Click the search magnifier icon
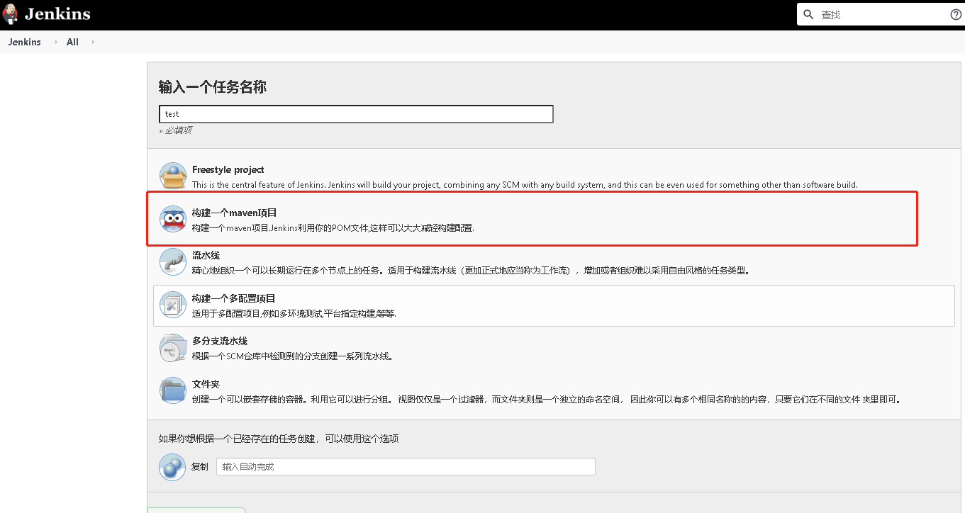The height and width of the screenshot is (513, 965). pyautogui.click(x=808, y=13)
